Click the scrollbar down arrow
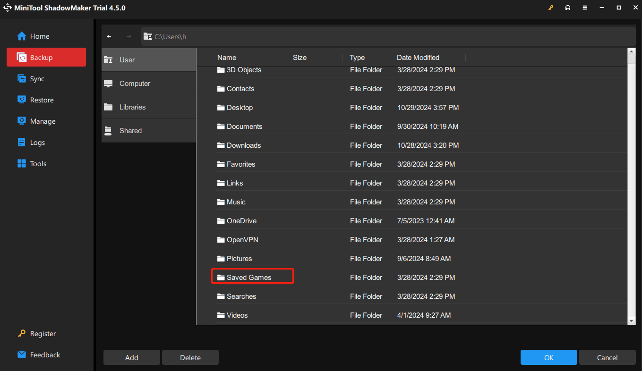642x371 pixels. (632, 321)
